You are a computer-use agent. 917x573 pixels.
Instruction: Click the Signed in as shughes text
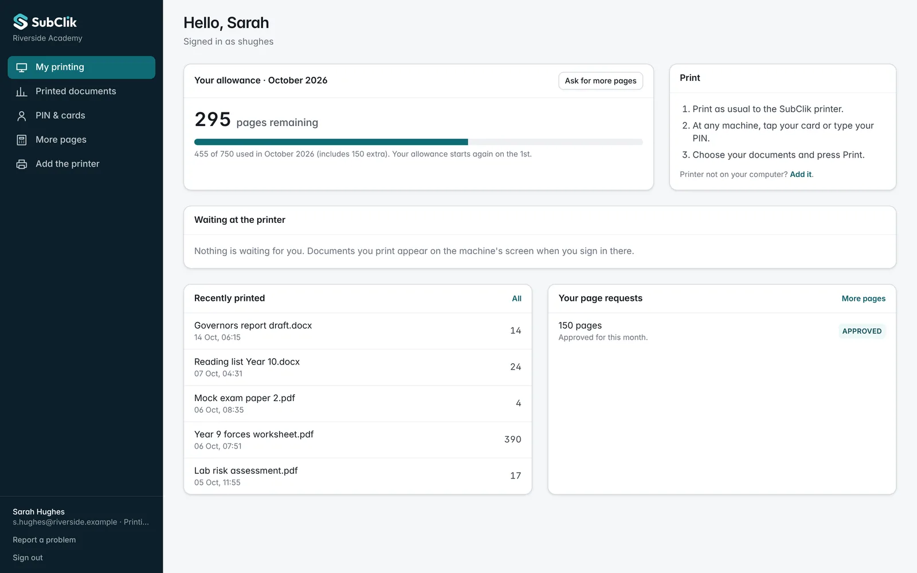point(228,42)
